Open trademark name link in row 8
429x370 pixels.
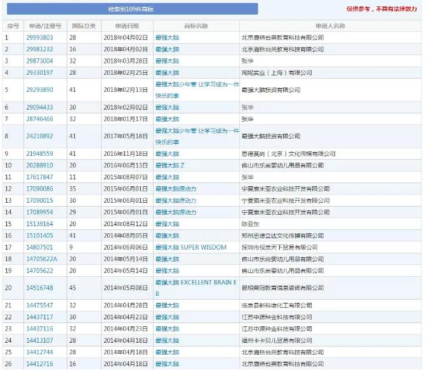[197, 136]
